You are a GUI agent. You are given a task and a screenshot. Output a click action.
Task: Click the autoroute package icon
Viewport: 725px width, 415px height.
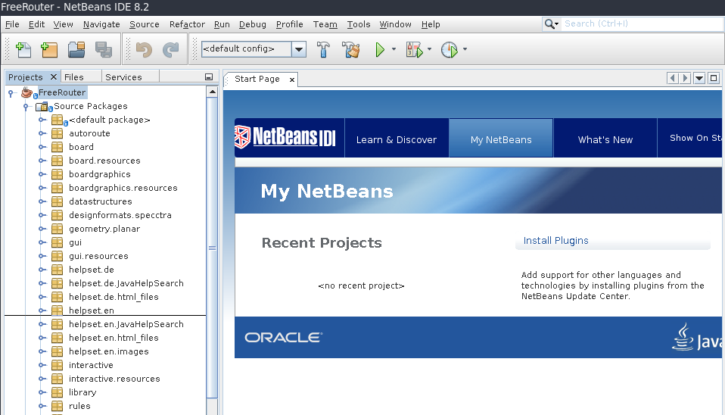(x=57, y=133)
